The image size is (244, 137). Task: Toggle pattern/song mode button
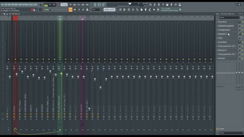tap(46, 5)
